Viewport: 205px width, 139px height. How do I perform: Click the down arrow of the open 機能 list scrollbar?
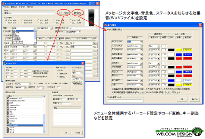tap(35, 43)
